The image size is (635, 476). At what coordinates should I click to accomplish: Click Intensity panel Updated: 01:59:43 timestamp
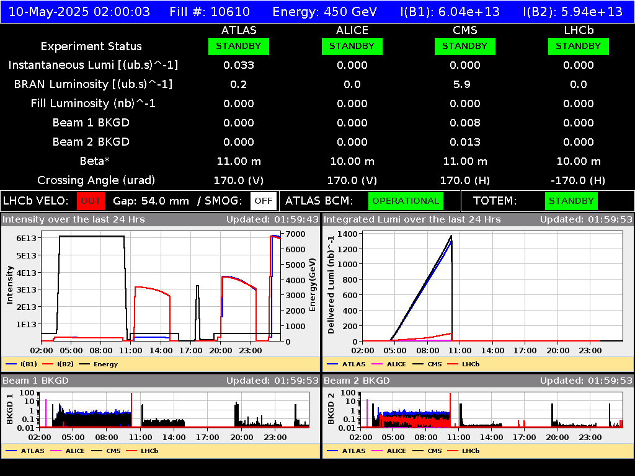[272, 220]
